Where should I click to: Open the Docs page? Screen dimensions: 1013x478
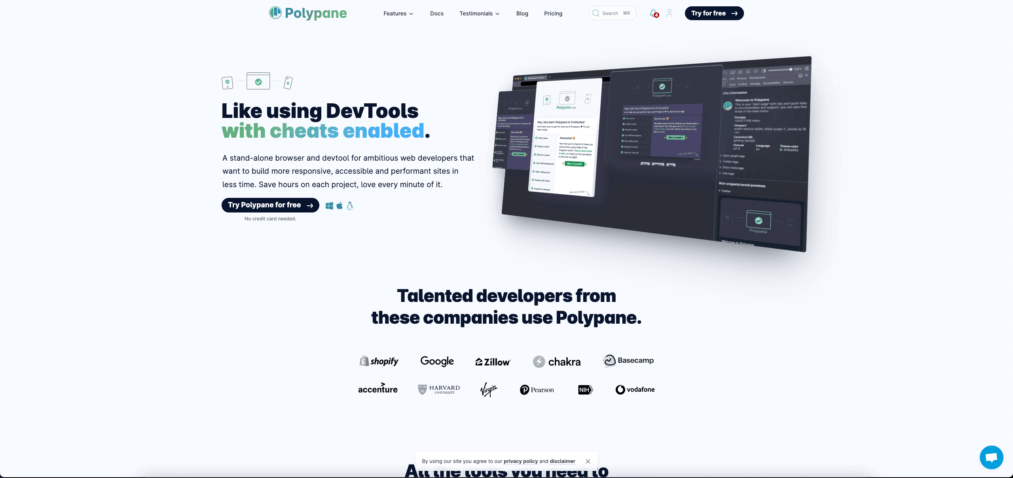click(437, 13)
